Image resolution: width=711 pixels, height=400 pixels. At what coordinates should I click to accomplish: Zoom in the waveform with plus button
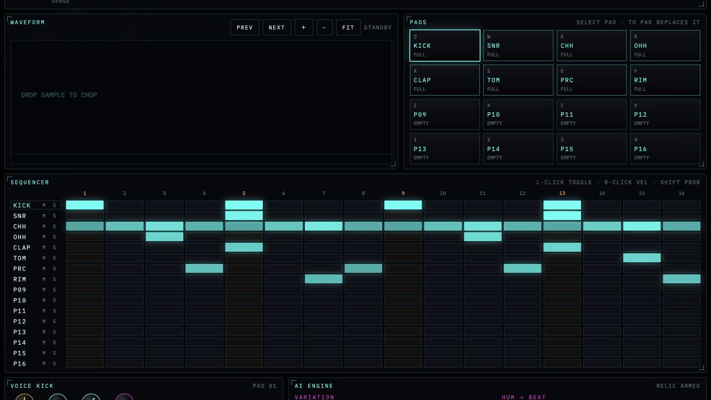[303, 27]
